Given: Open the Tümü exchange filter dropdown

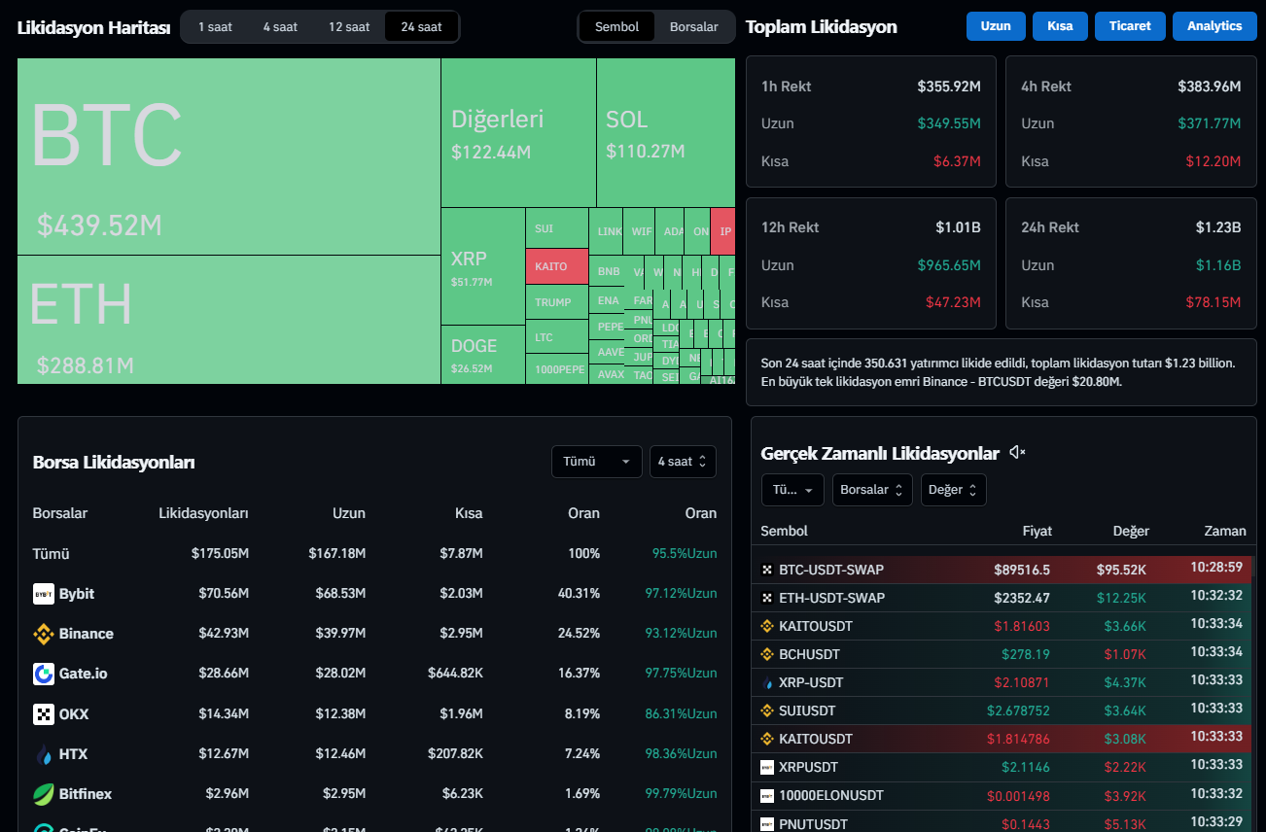Looking at the screenshot, I should [x=596, y=462].
